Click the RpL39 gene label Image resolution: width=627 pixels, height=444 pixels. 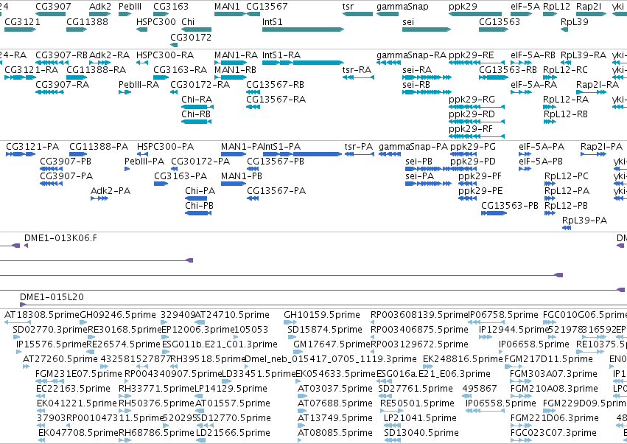[x=574, y=21]
